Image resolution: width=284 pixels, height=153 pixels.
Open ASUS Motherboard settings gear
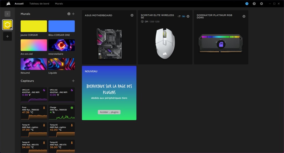(x=132, y=15)
